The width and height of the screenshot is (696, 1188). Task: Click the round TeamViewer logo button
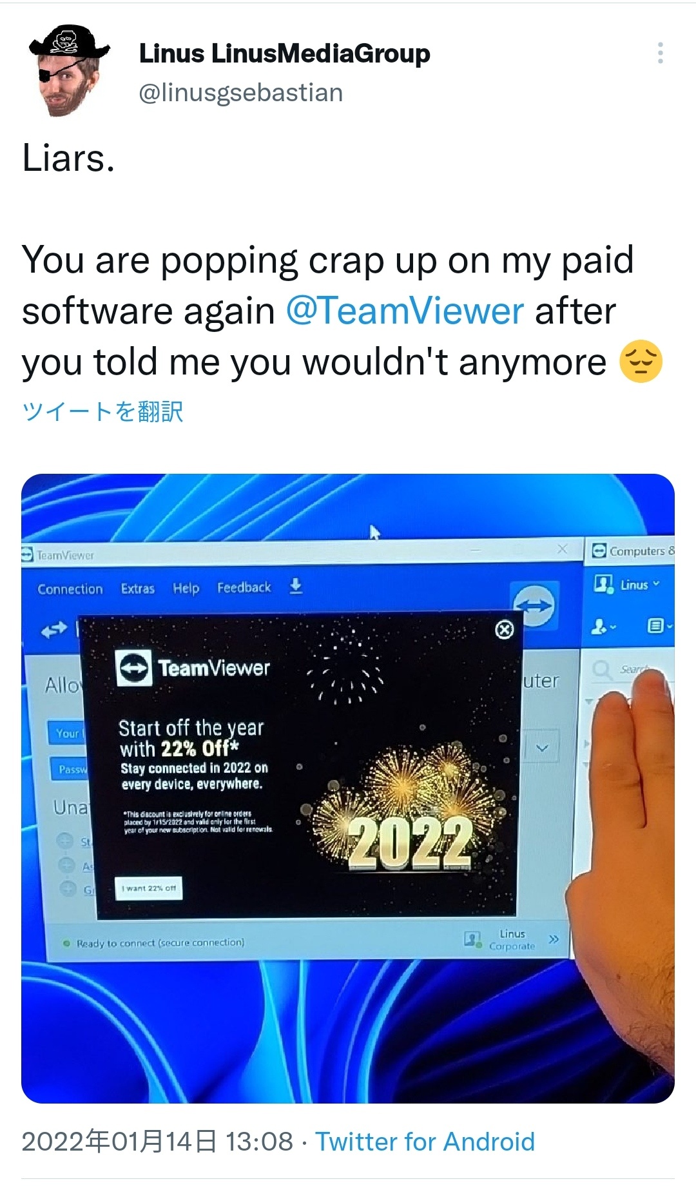(534, 606)
